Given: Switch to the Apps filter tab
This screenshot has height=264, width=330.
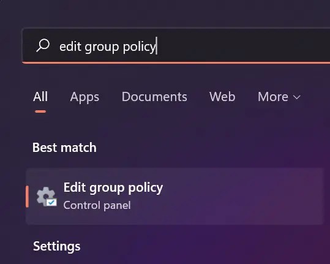Looking at the screenshot, I should click(84, 97).
